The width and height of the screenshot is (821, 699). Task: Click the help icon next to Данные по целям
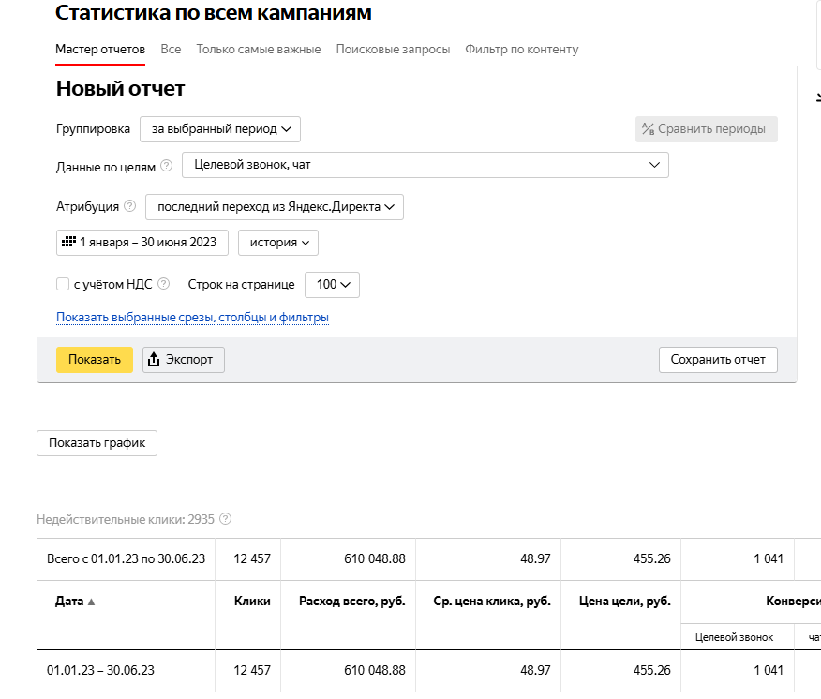click(167, 164)
